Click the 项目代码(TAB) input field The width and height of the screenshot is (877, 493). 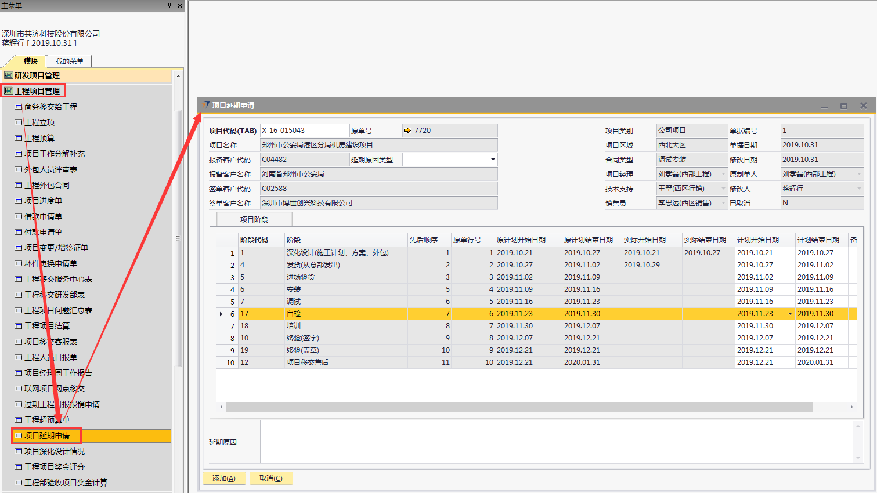click(304, 130)
